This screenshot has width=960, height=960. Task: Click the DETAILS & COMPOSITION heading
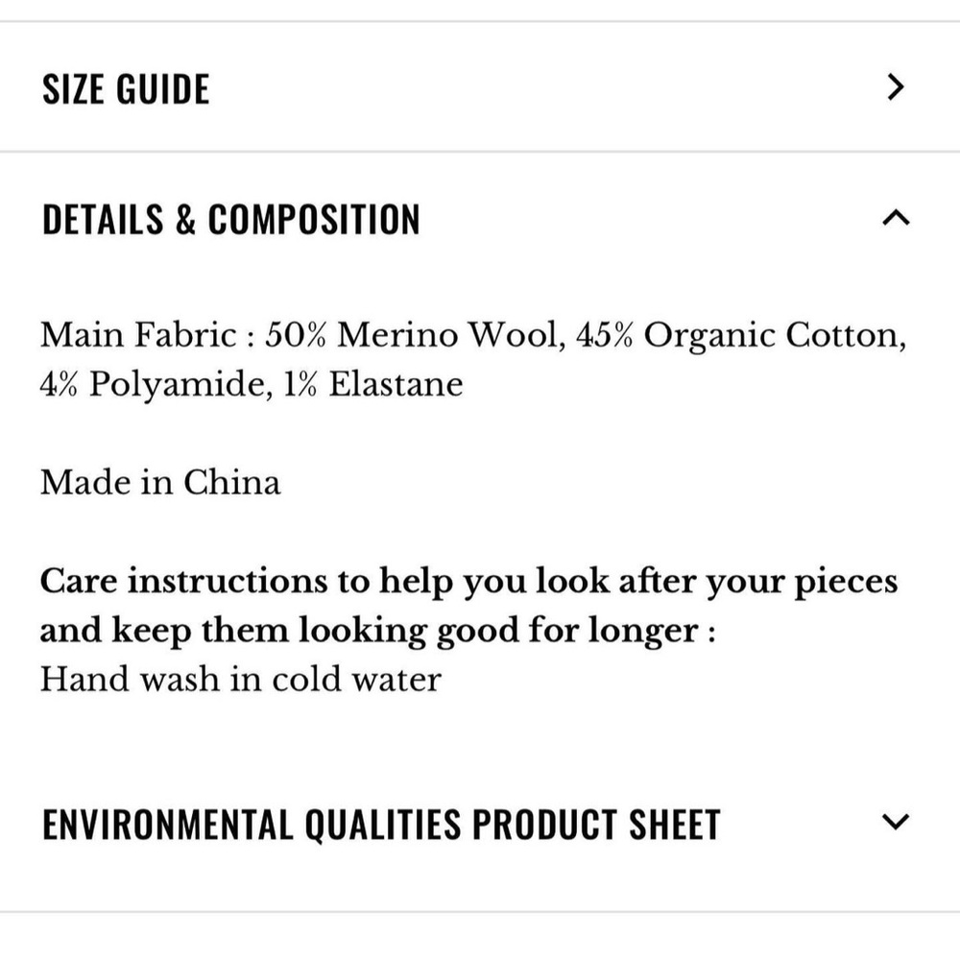231,220
